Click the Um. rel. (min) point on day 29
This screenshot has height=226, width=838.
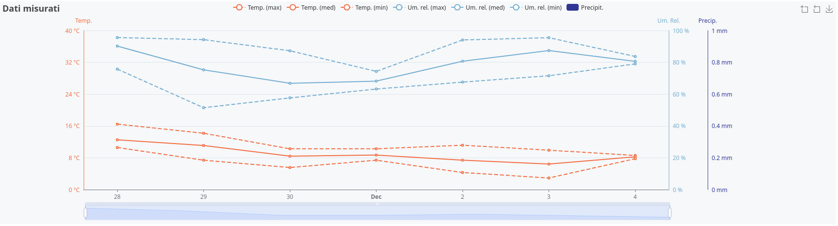[x=203, y=108]
